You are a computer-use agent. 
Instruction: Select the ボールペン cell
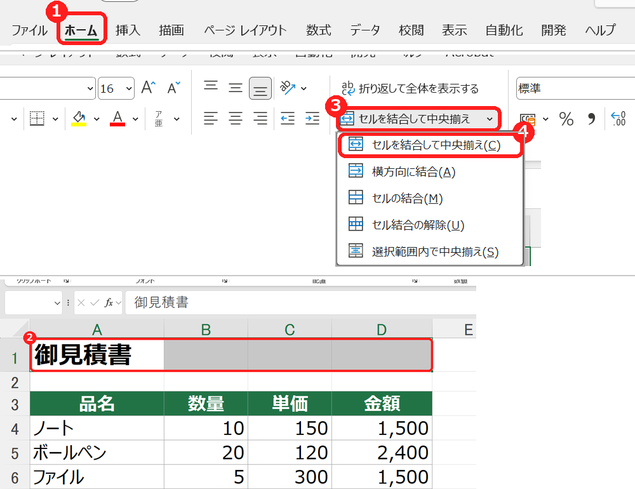[x=97, y=452]
